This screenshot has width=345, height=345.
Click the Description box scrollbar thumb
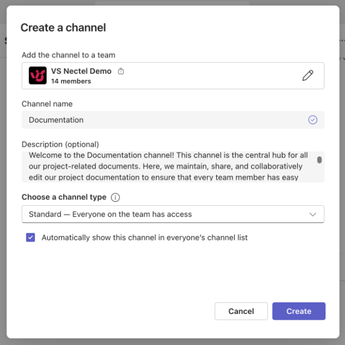319,160
